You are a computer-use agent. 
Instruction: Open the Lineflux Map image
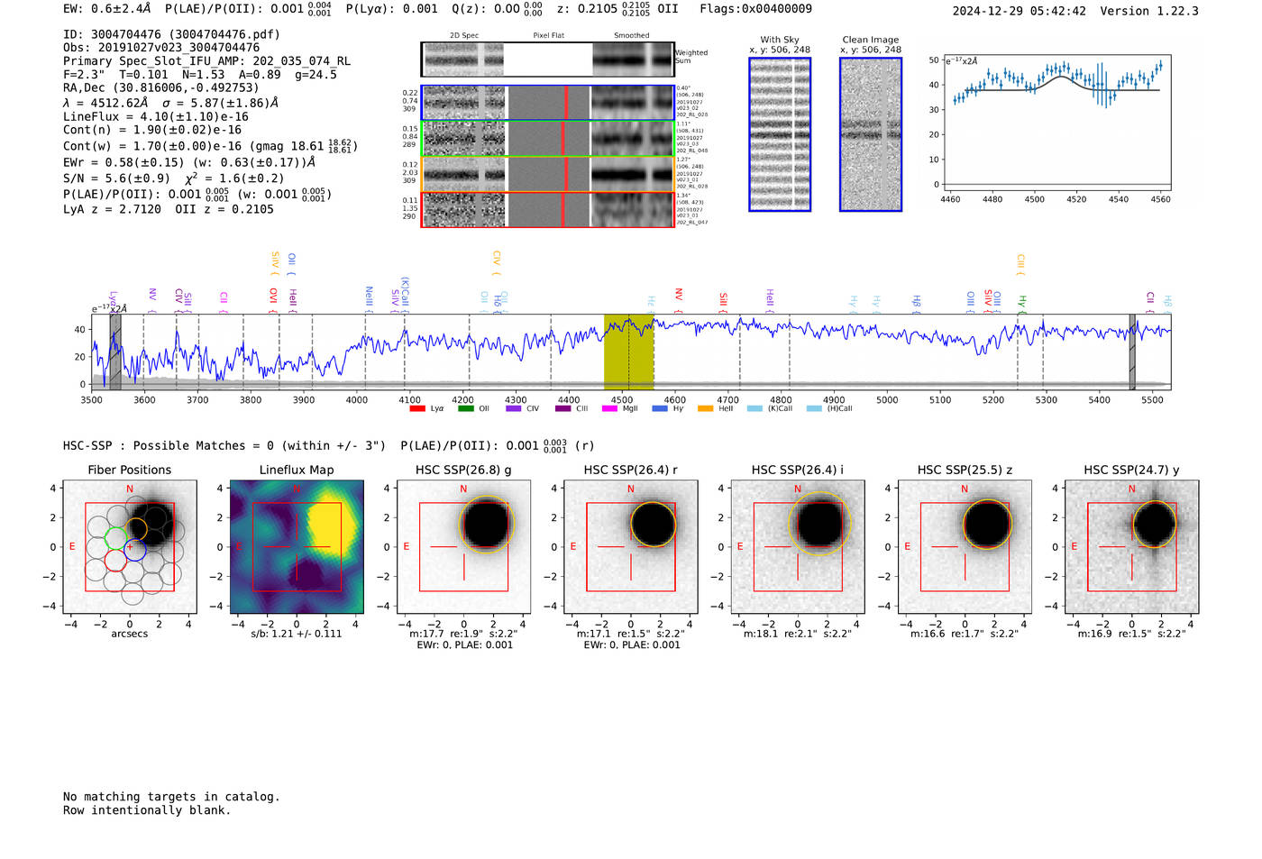[x=297, y=546]
